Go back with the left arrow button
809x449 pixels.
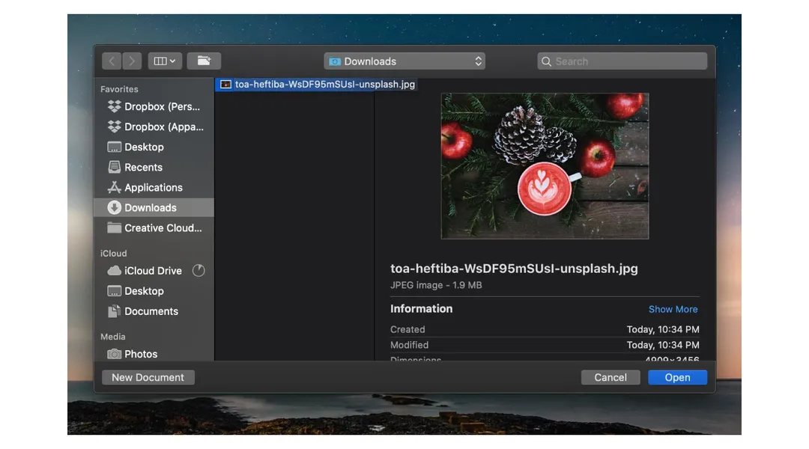click(x=112, y=61)
